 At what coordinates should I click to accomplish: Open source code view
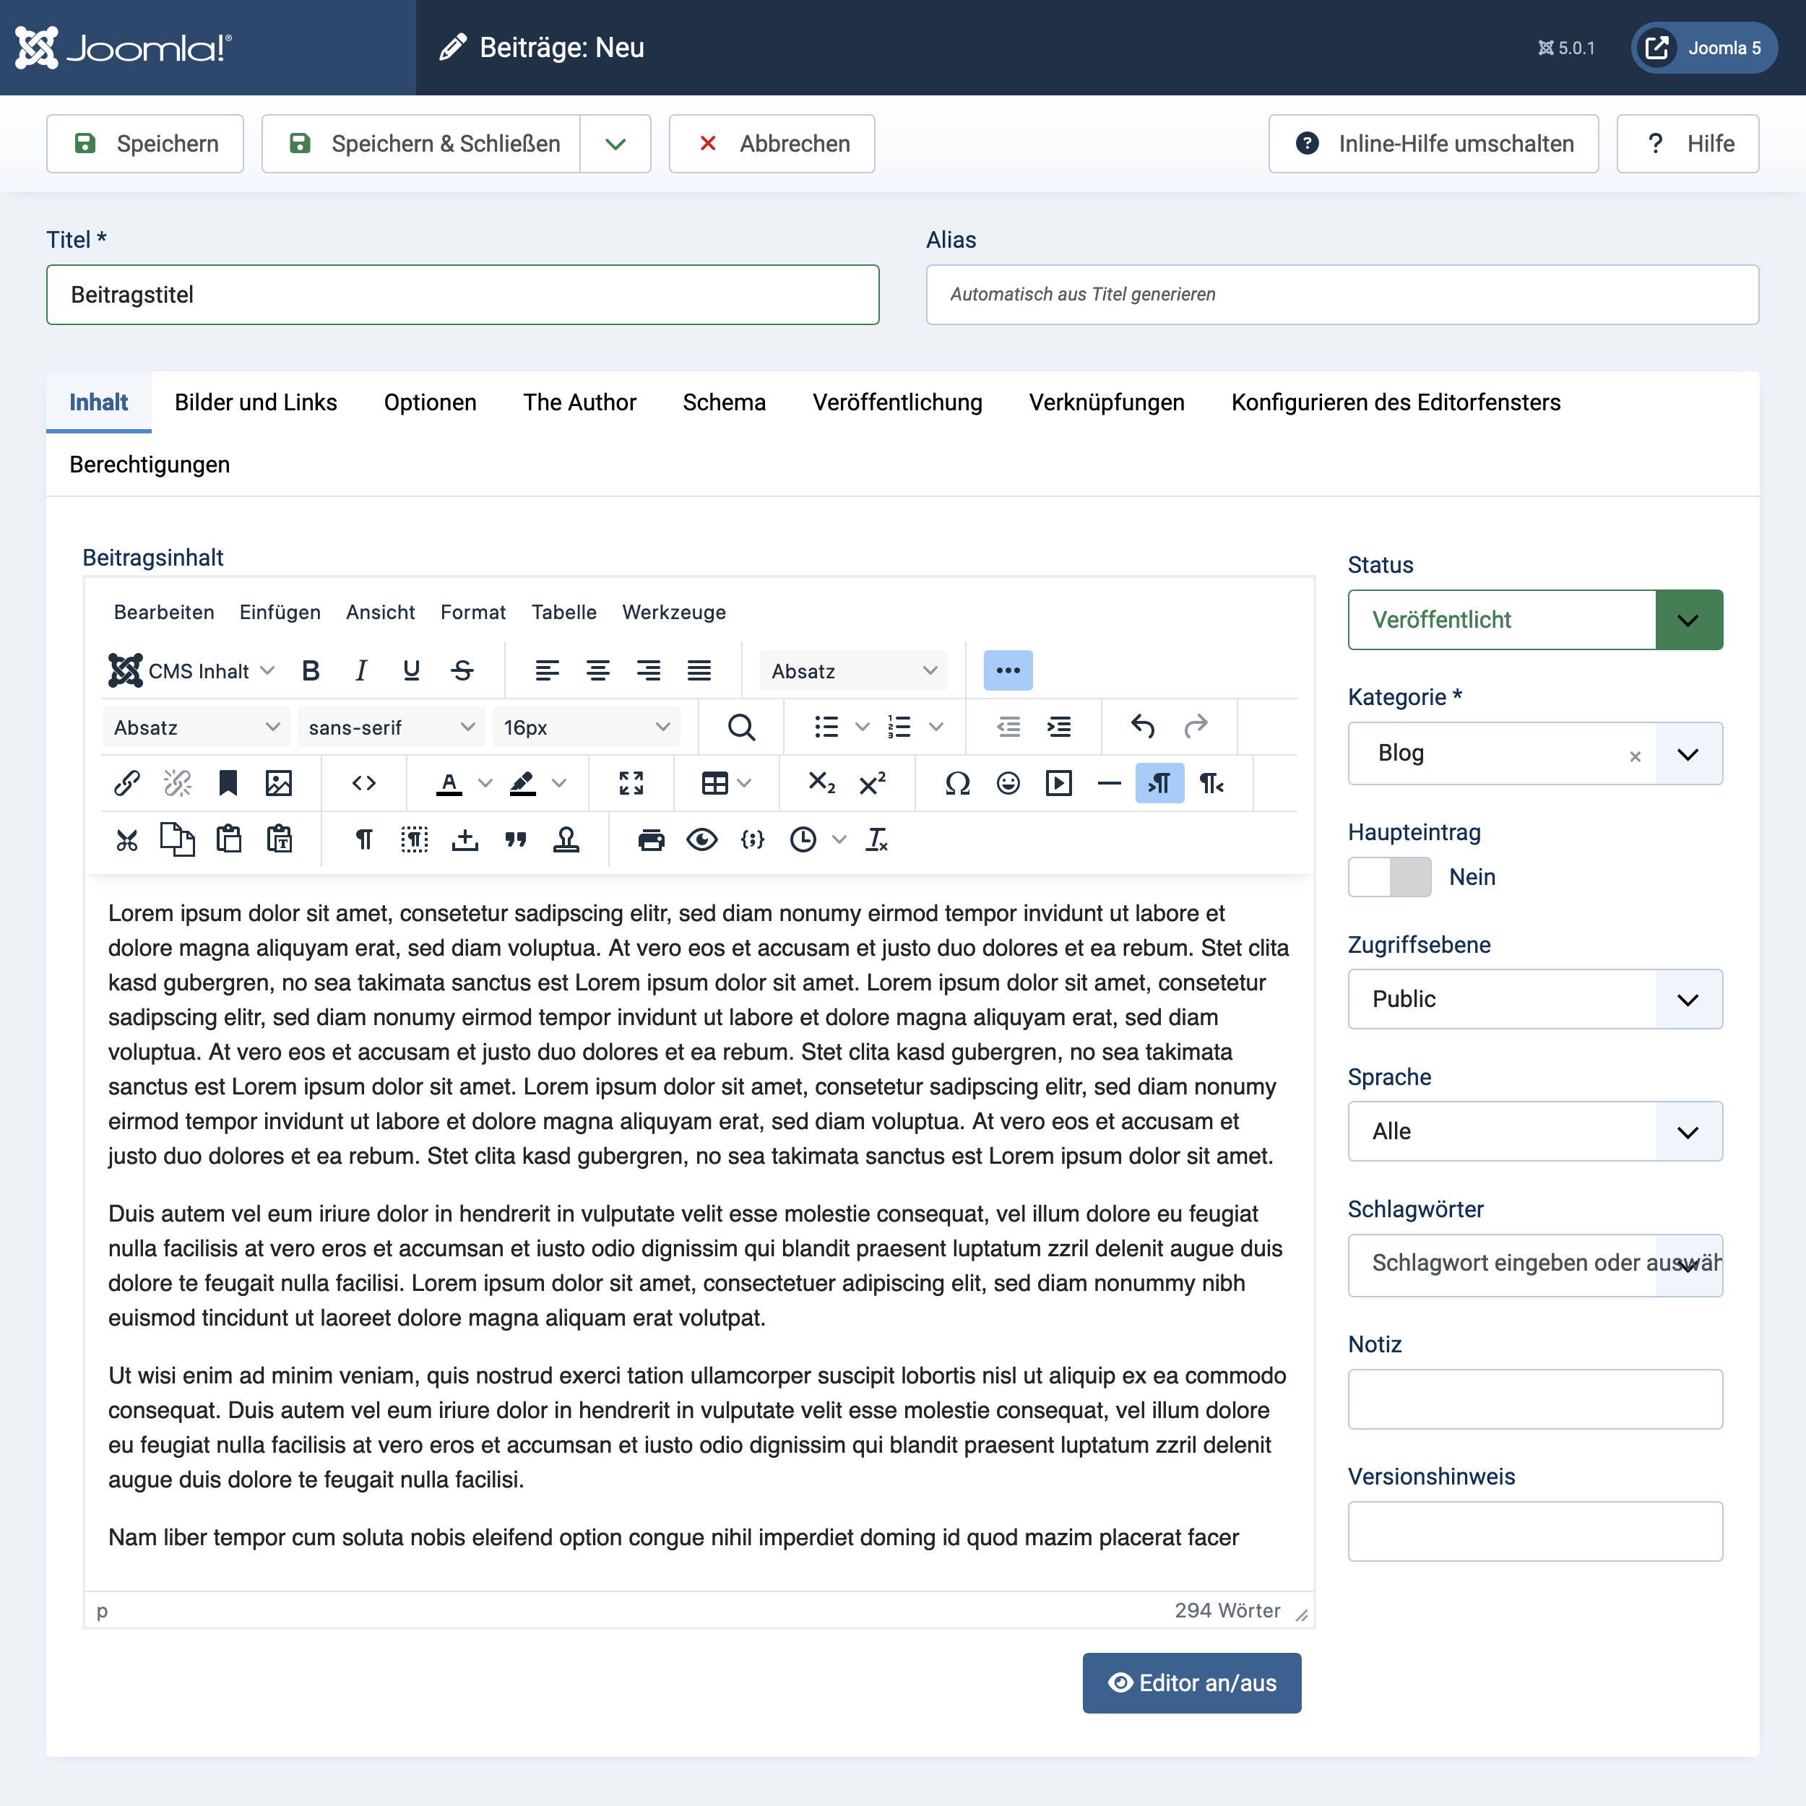363,782
